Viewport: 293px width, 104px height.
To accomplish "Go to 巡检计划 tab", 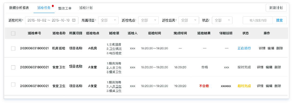I will point(86,8).
